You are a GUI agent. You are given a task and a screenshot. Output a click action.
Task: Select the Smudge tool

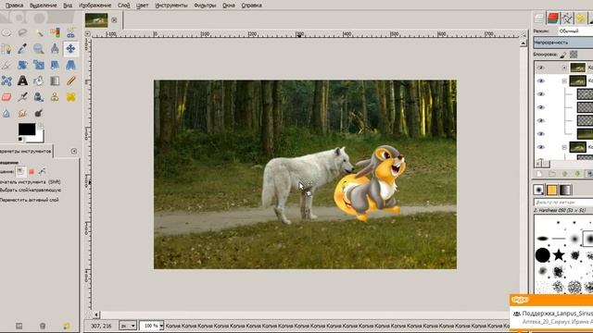(x=22, y=113)
